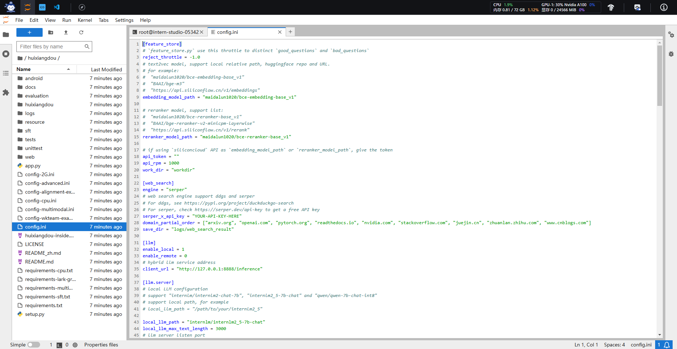Click Spaces: 4 indentation setting

tap(614, 345)
